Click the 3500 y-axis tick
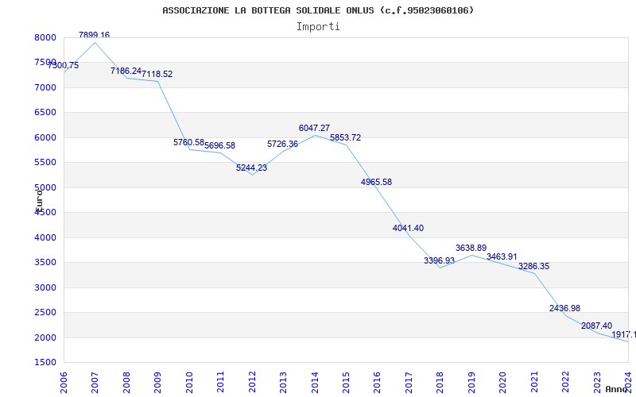 point(45,263)
